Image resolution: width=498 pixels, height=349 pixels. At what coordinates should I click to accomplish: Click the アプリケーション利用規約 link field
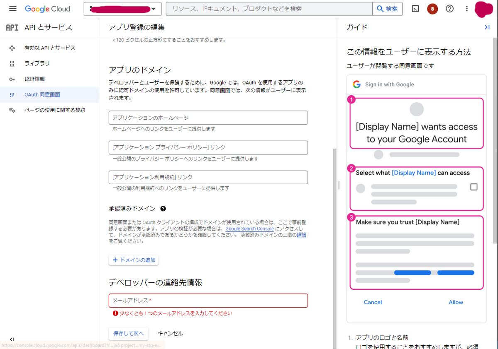(x=208, y=177)
